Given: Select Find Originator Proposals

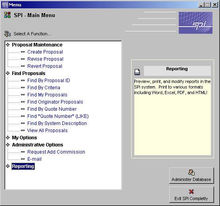Looking at the screenshot, I should (55, 102).
